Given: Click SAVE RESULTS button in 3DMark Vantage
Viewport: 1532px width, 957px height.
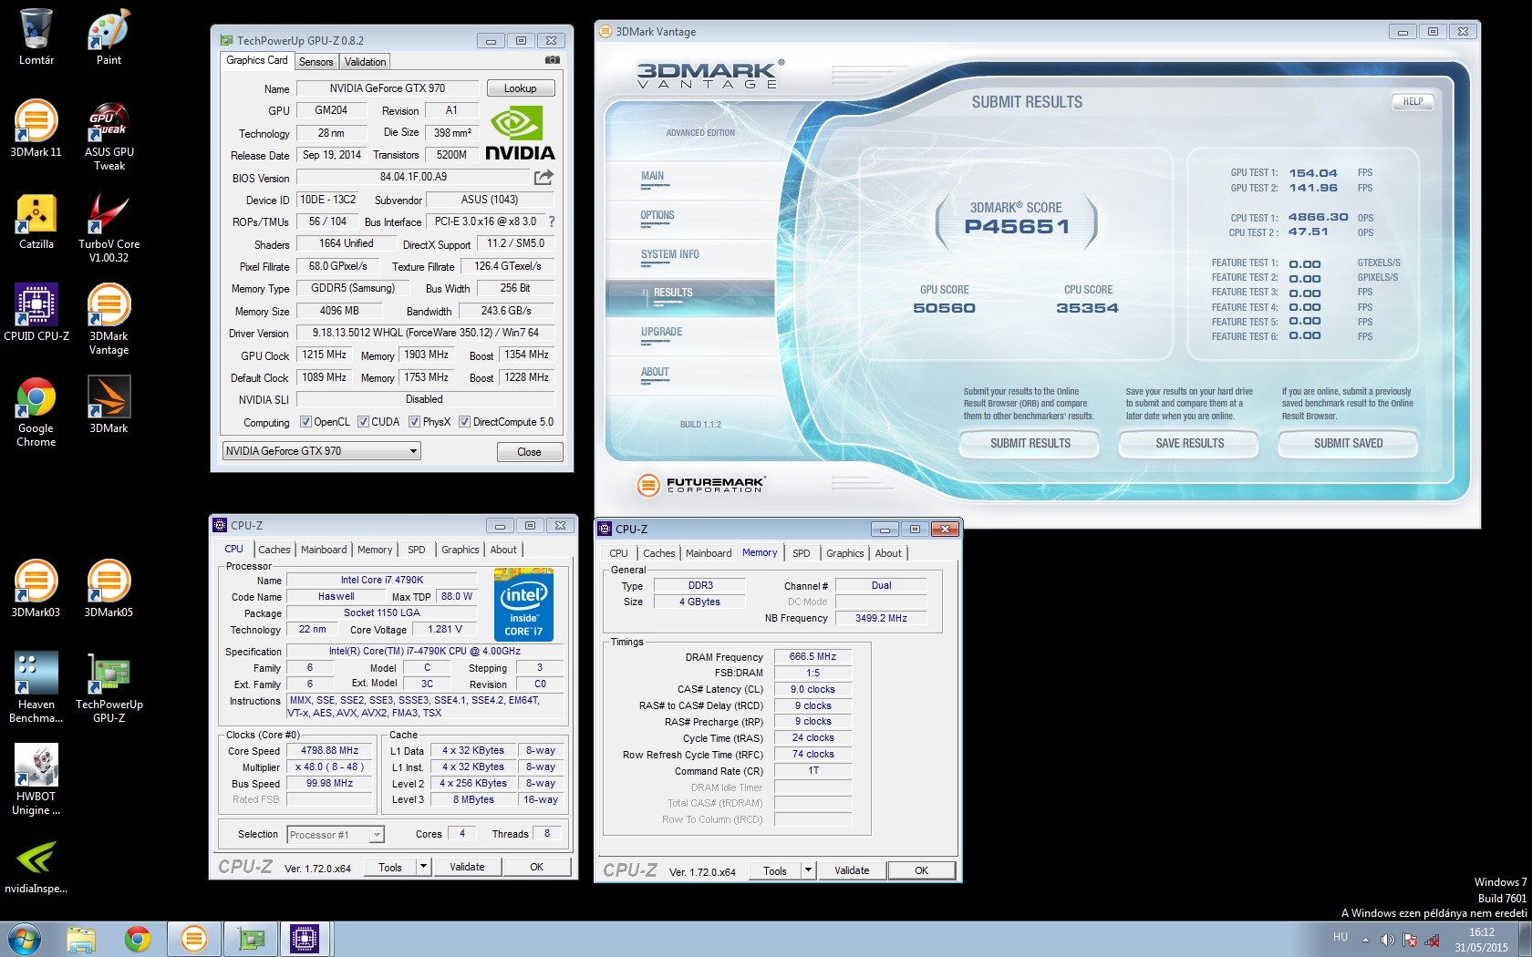Looking at the screenshot, I should pos(1190,444).
